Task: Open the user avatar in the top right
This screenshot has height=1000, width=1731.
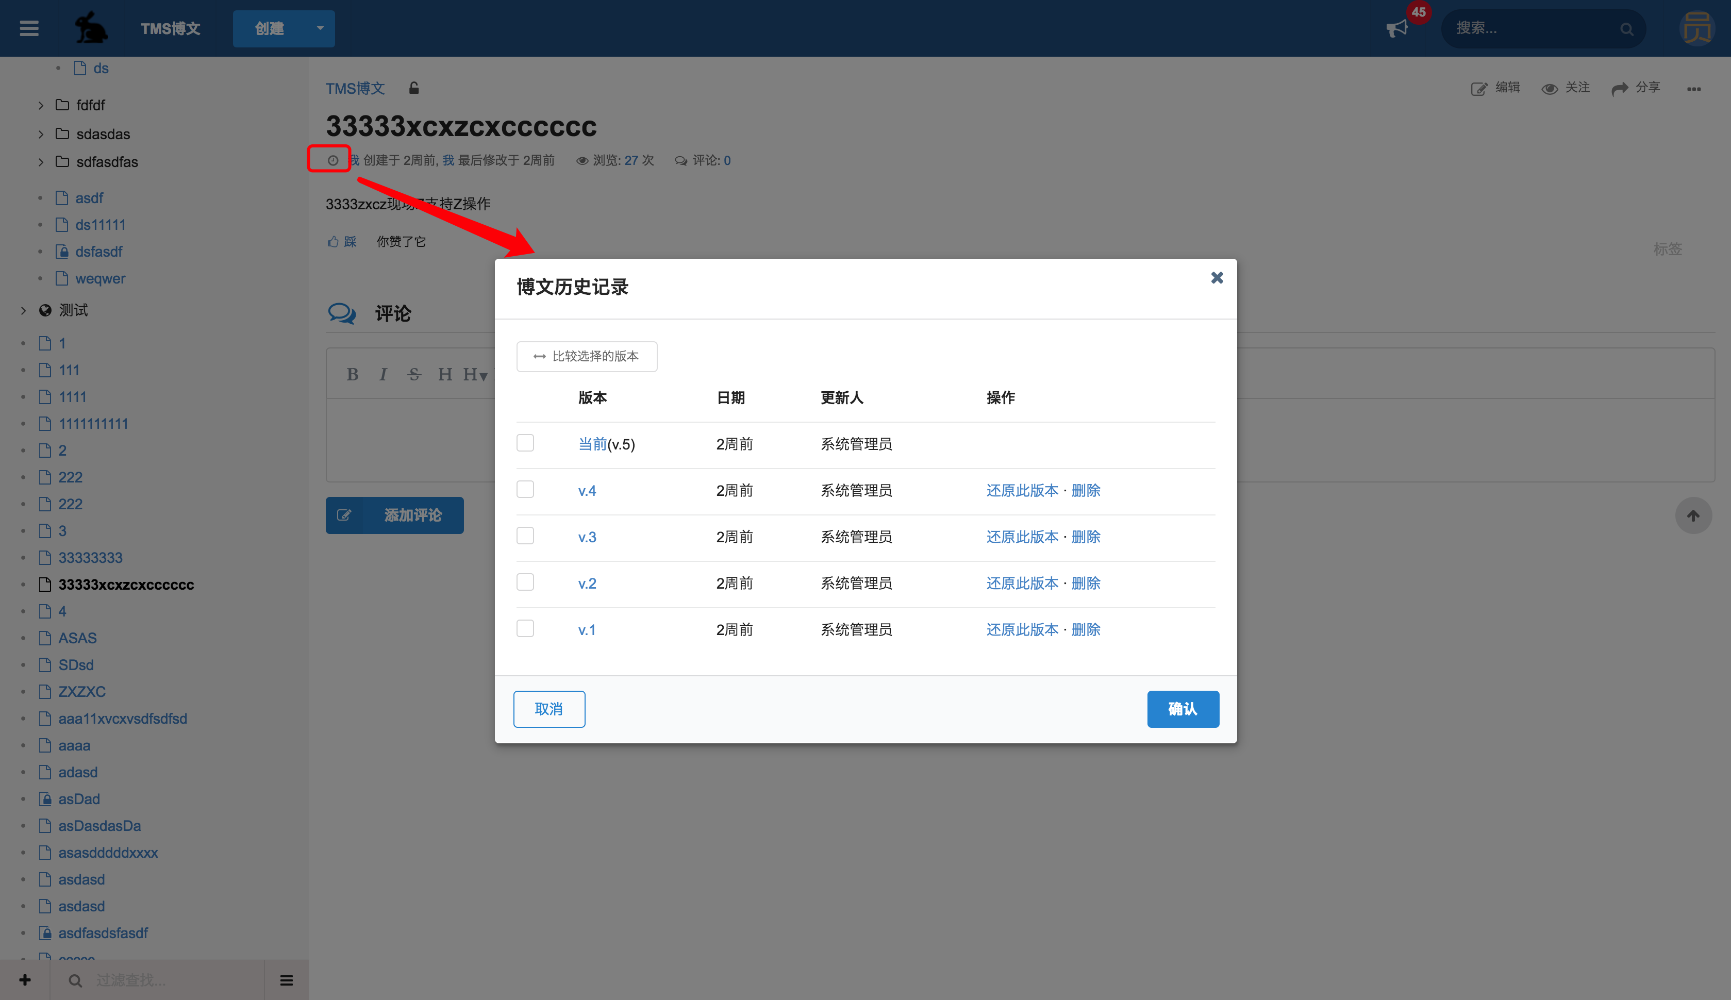Action: pos(1696,28)
